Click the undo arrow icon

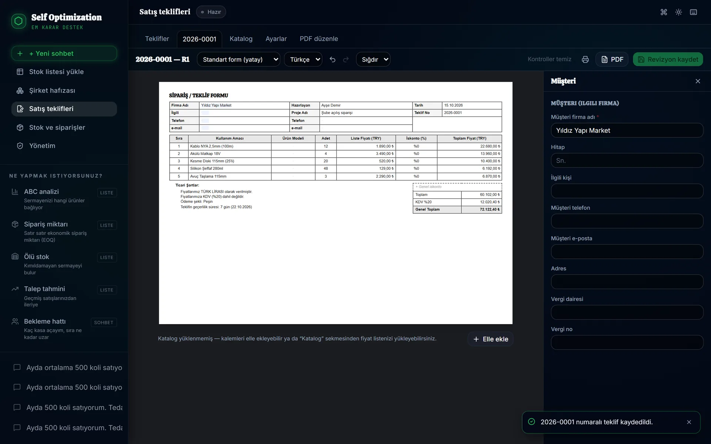point(333,60)
